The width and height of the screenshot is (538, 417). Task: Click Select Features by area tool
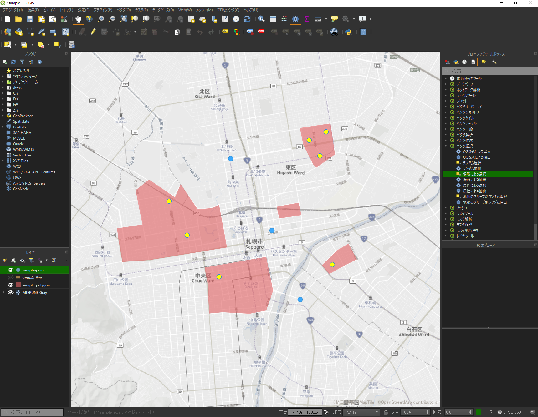[x=8, y=45]
